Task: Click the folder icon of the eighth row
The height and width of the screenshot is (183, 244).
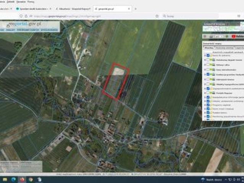Action: (x=211, y=88)
